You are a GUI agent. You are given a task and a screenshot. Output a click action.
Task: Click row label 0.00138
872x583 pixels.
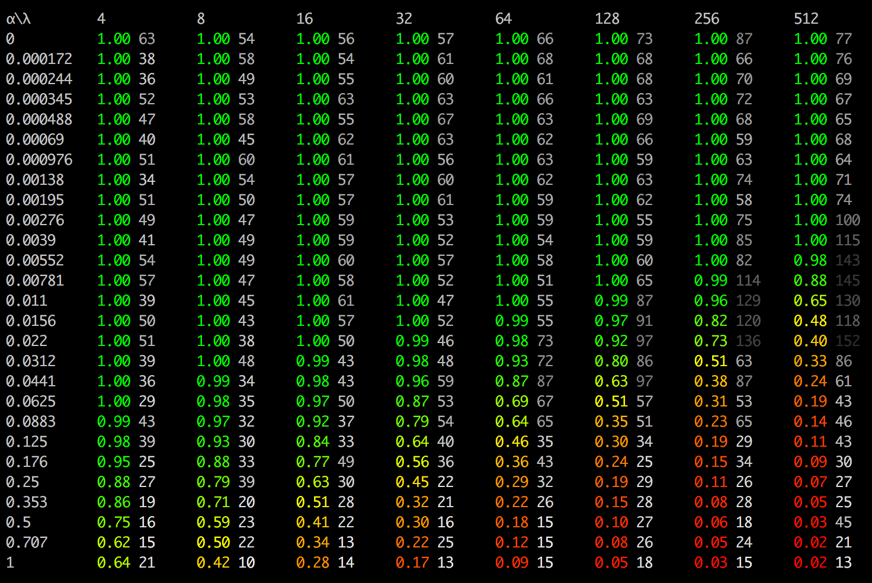tap(35, 180)
